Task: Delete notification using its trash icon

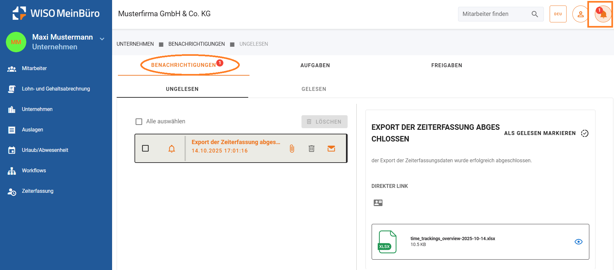Action: (x=311, y=149)
